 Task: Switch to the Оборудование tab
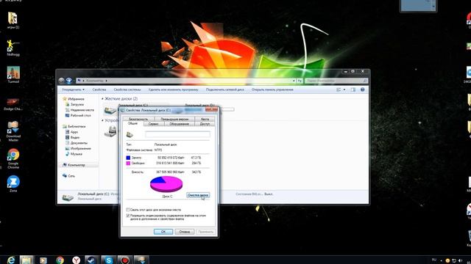pos(180,124)
